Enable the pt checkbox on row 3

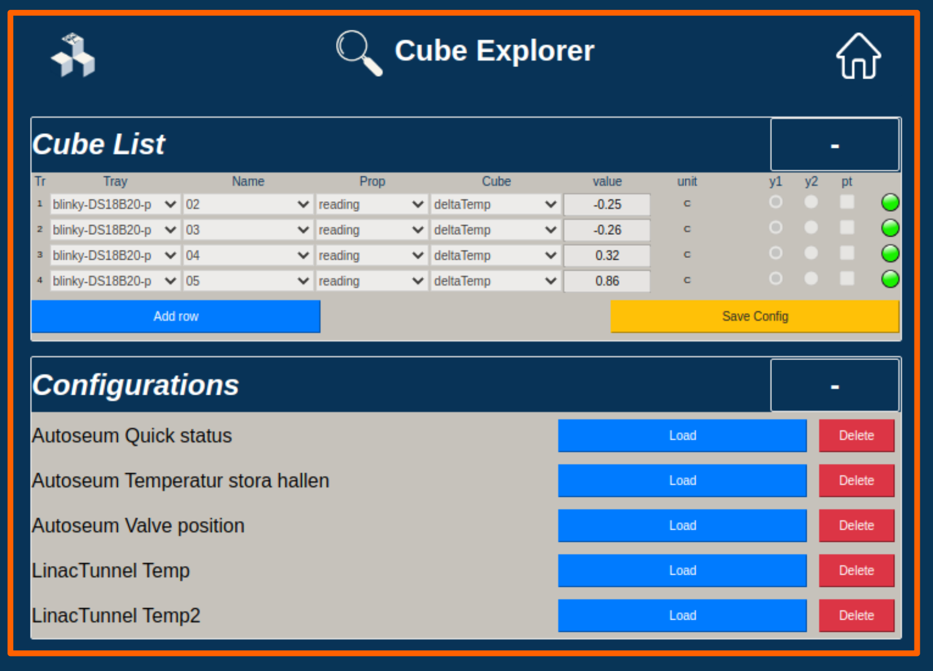pos(847,253)
